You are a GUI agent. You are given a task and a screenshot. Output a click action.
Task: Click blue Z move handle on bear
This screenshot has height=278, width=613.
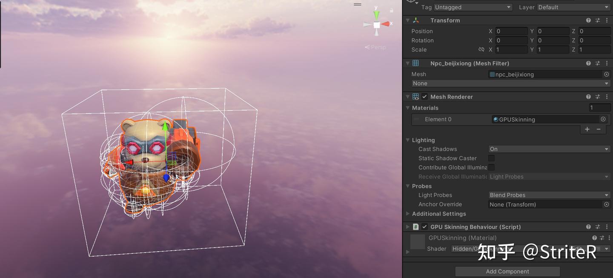(x=166, y=178)
